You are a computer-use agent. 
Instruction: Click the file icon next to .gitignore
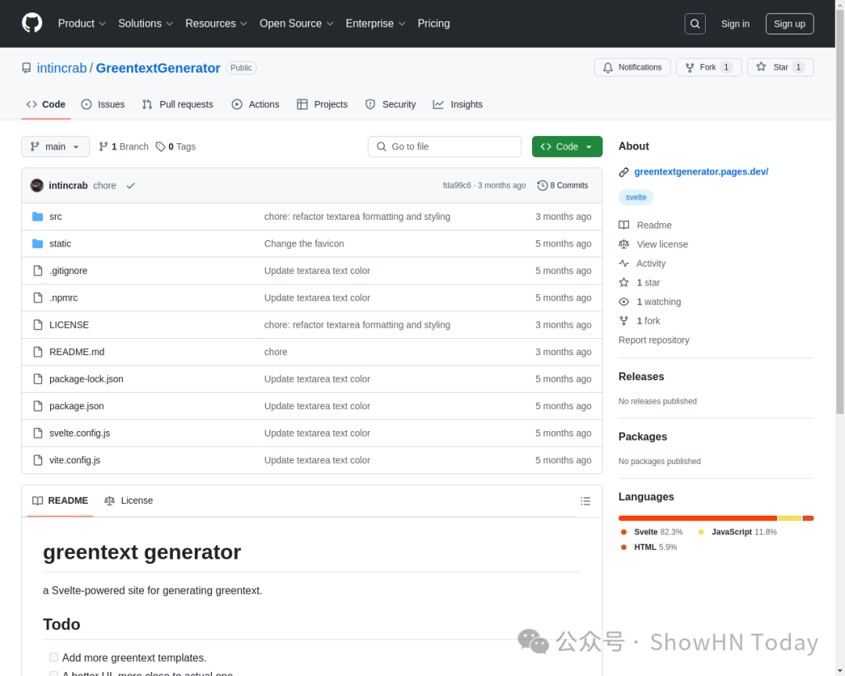38,271
